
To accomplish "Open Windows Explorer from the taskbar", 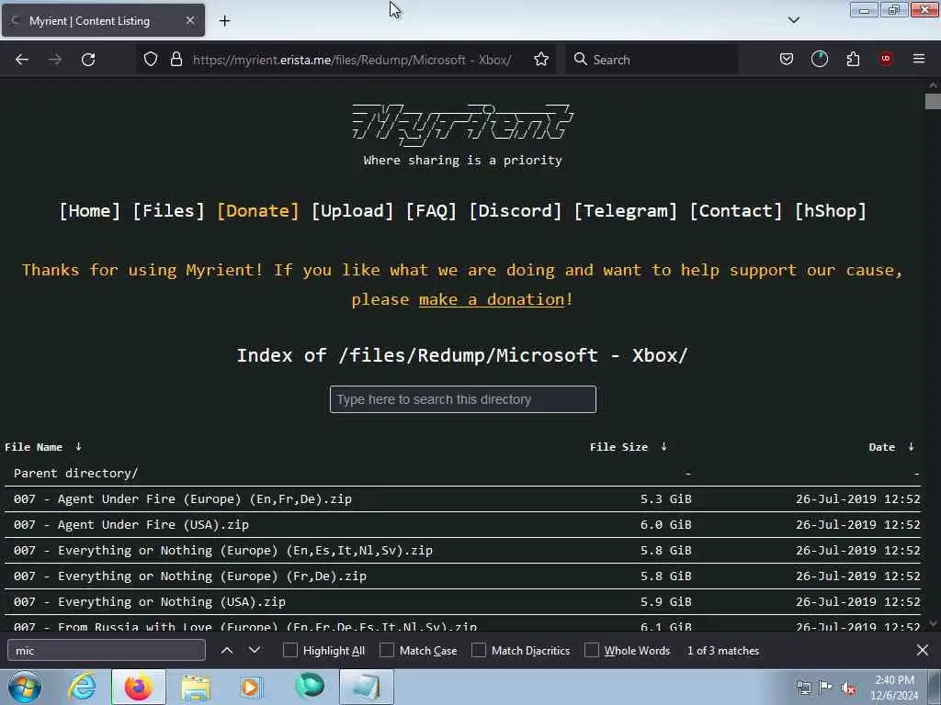I will 196,687.
